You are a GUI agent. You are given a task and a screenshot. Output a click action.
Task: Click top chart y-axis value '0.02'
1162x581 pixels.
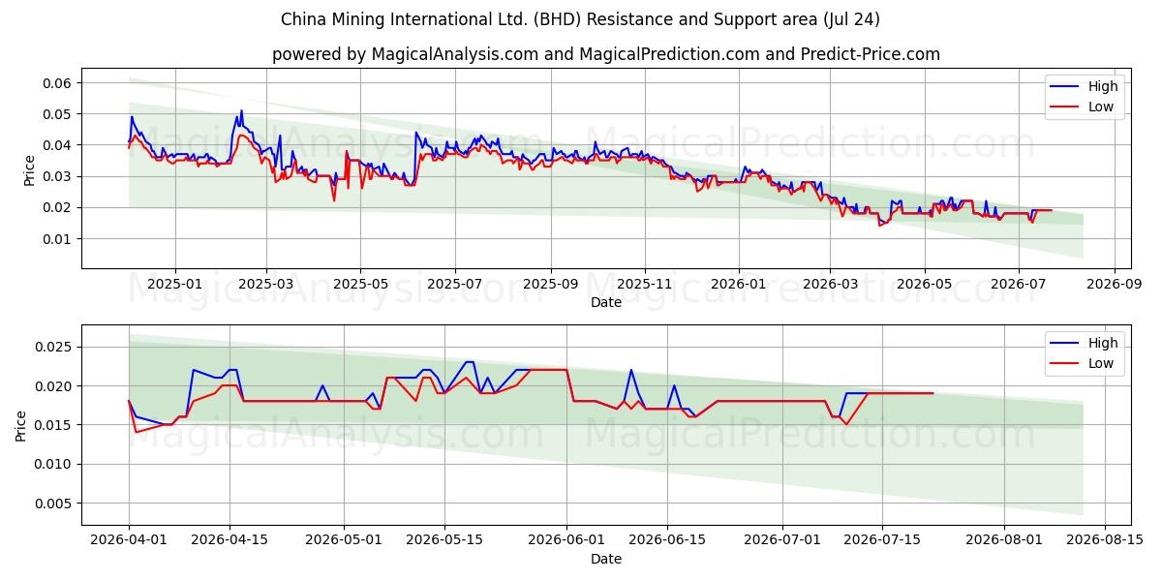coord(58,207)
